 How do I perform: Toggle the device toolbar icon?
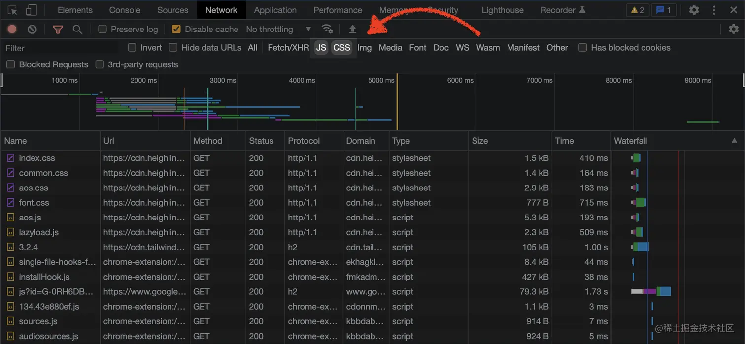31,10
